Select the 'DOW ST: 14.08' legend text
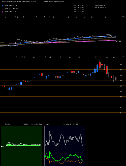Screen dimensions: 126x166 pos(10,6)
